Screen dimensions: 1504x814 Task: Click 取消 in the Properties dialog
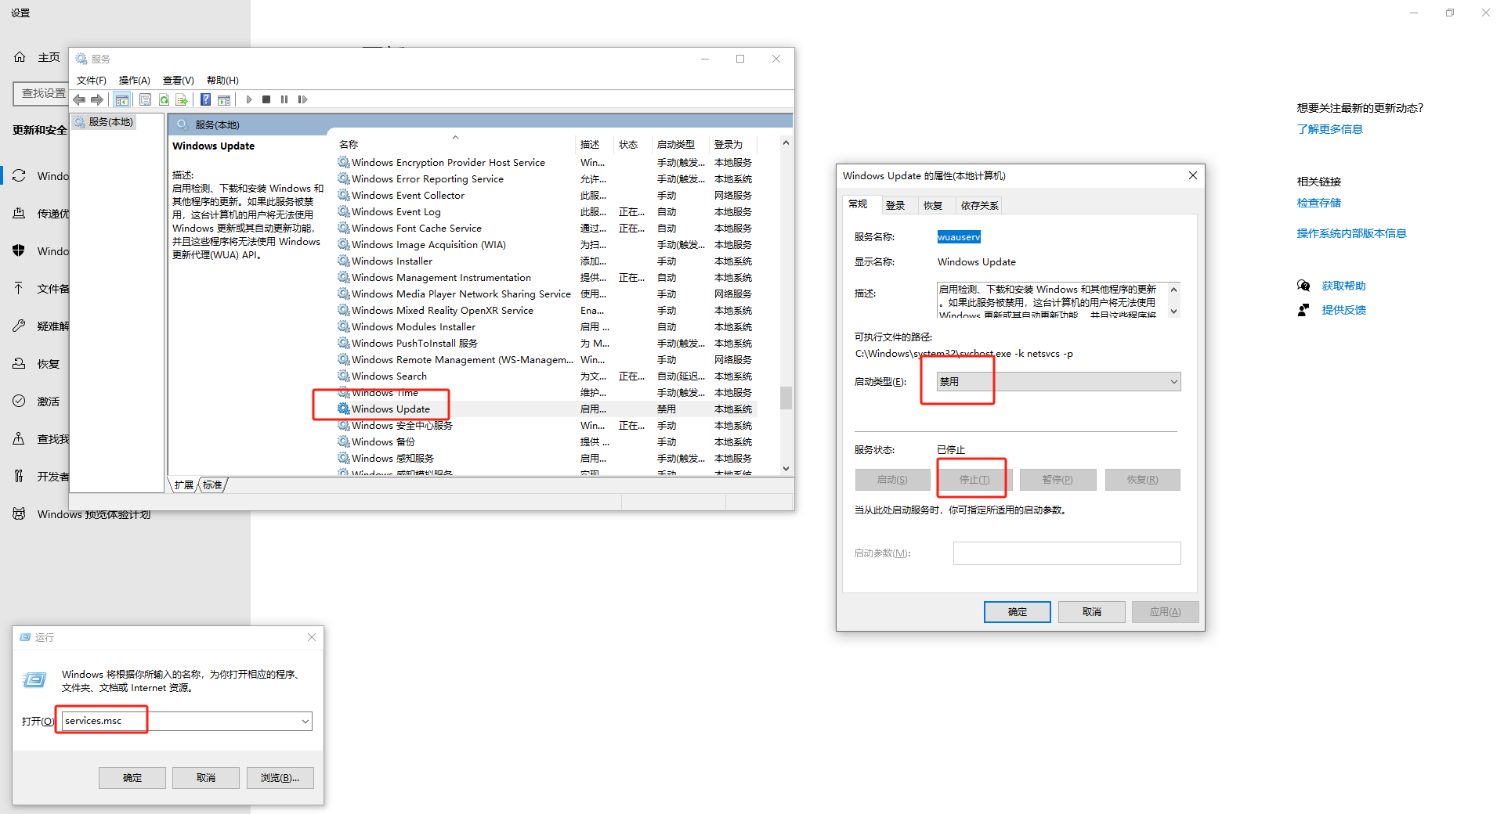1092,612
